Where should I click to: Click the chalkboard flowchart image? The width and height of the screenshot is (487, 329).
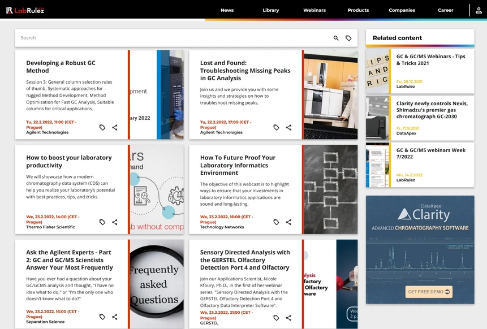pyautogui.click(x=330, y=189)
